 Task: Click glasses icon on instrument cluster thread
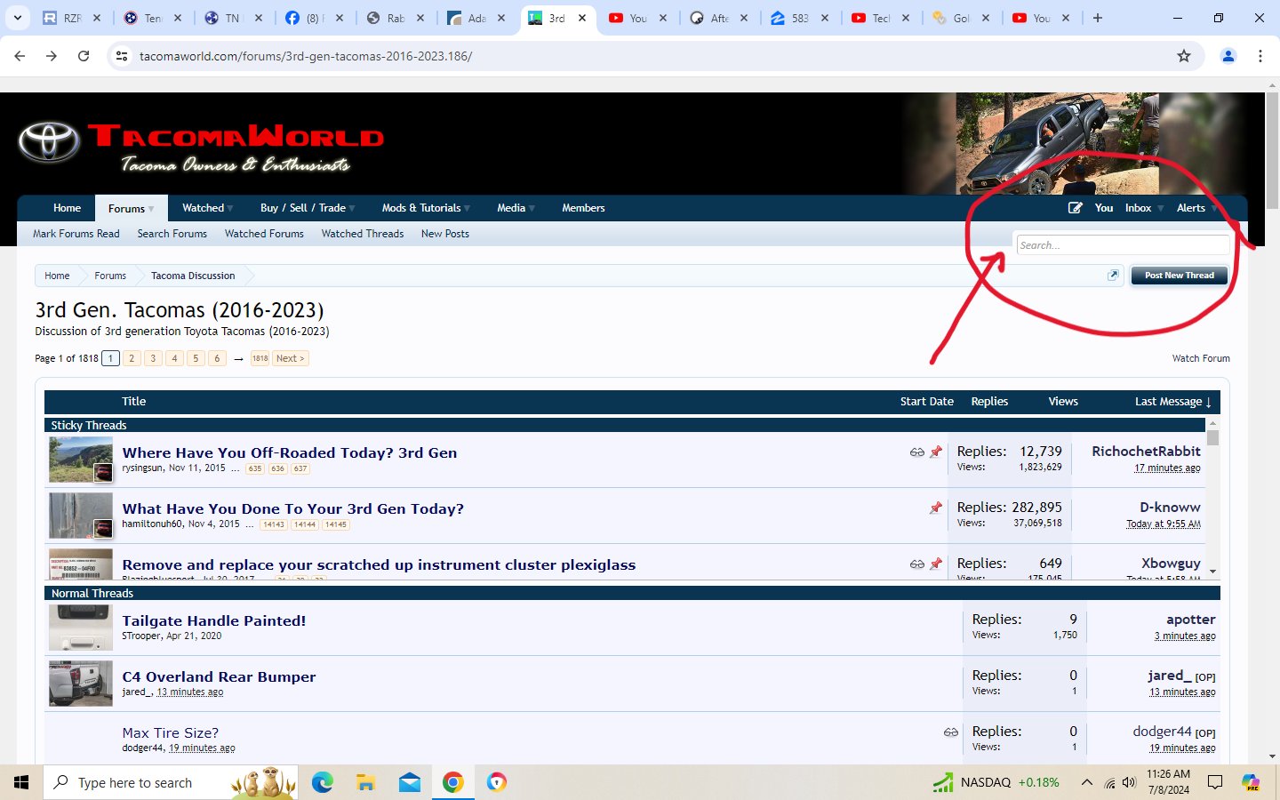[916, 564]
